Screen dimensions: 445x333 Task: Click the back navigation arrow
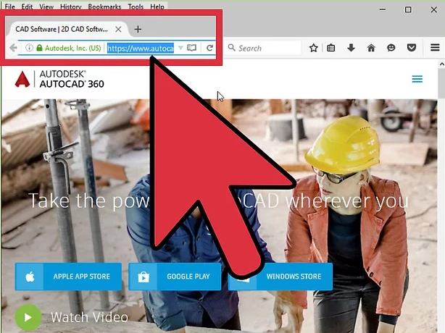(x=13, y=49)
